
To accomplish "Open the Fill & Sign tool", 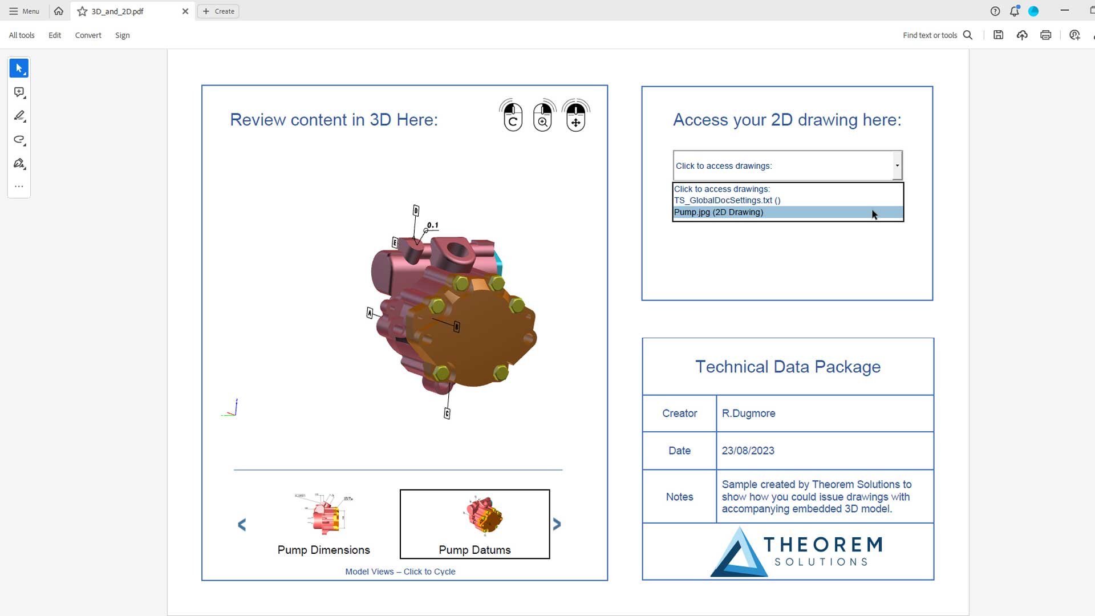I will (18, 164).
